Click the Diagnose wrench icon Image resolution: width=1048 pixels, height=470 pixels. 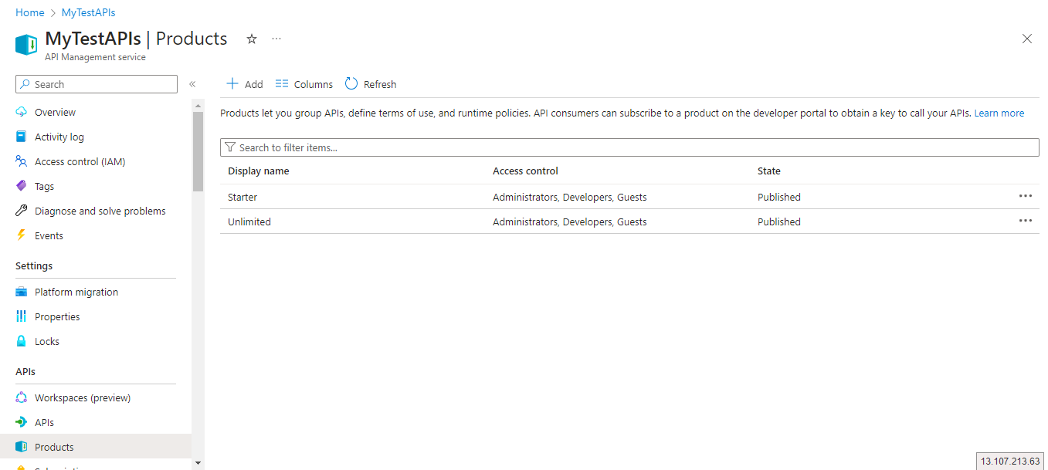[22, 211]
